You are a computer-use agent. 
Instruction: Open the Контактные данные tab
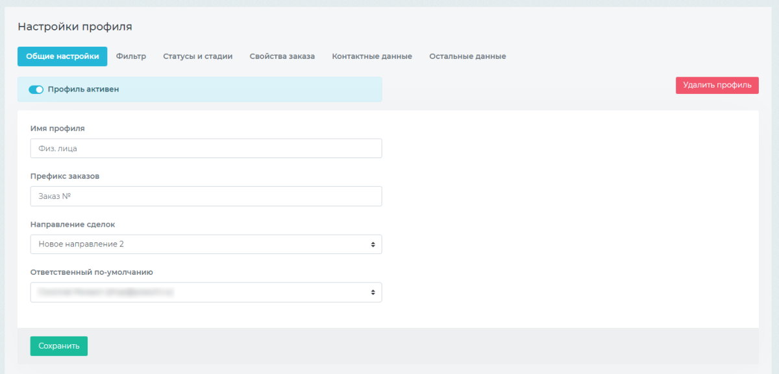click(372, 56)
